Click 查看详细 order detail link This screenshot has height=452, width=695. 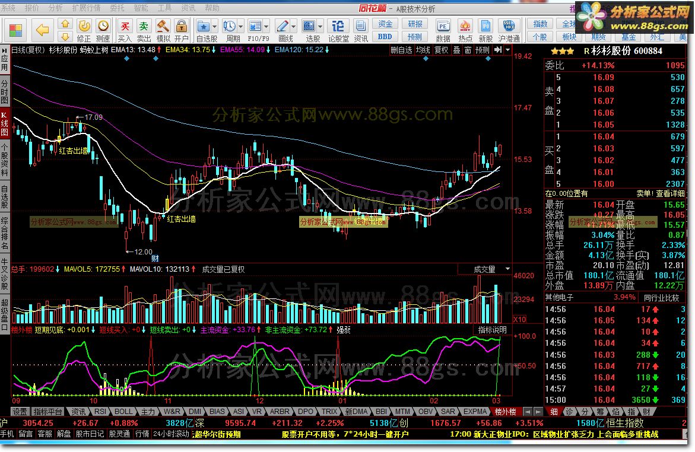670,193
